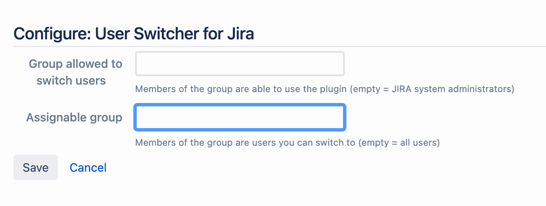Click the 'Configure: User Switcher for Jira' heading
This screenshot has height=206, width=546.
click(134, 33)
